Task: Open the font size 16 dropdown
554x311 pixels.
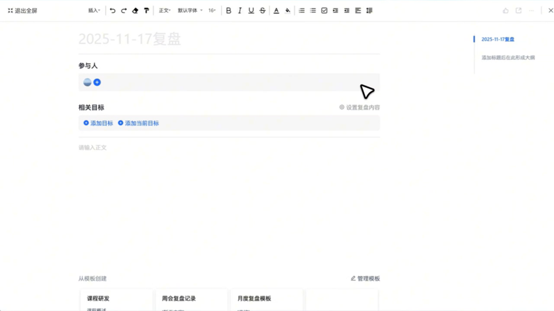Action: 212,11
